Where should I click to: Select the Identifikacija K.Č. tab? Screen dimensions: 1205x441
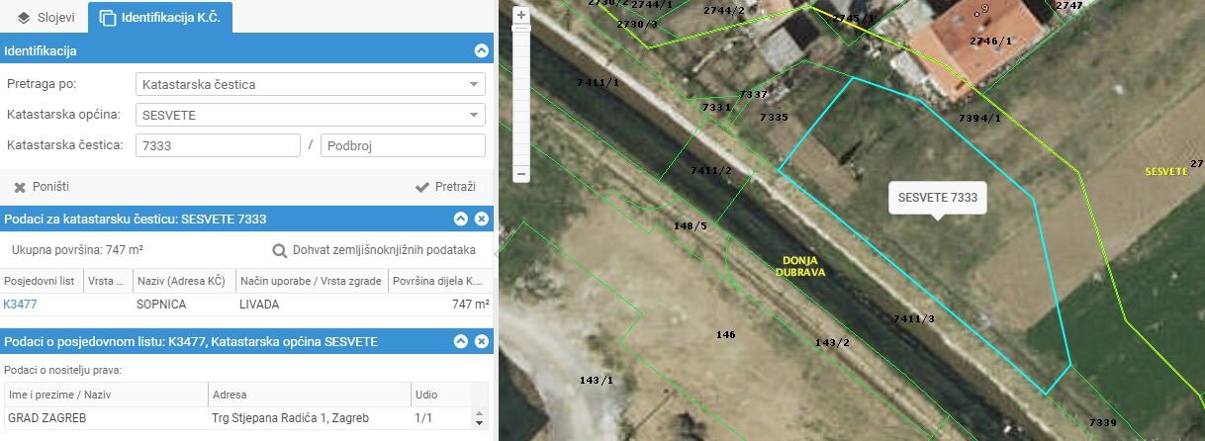tap(160, 17)
